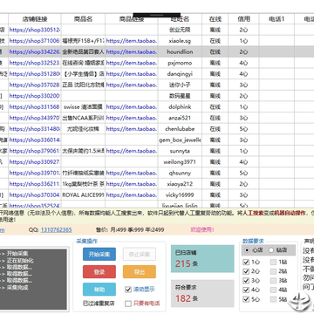Open the shop link in the 创业无限 row
The height and width of the screenshot is (314, 314).
[x=35, y=30]
